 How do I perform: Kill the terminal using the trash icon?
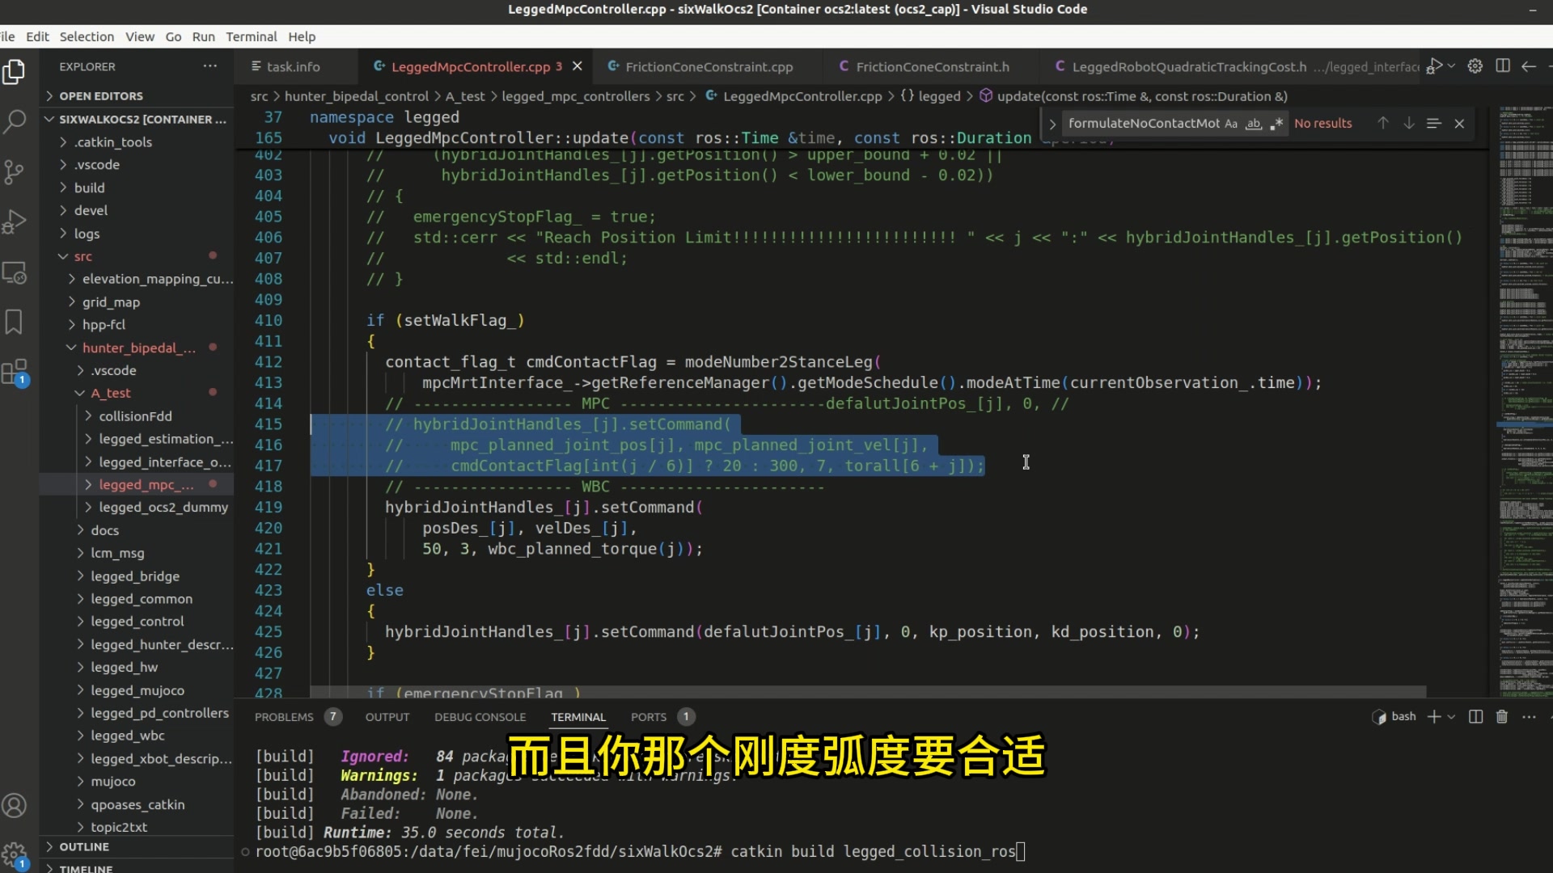tap(1501, 717)
